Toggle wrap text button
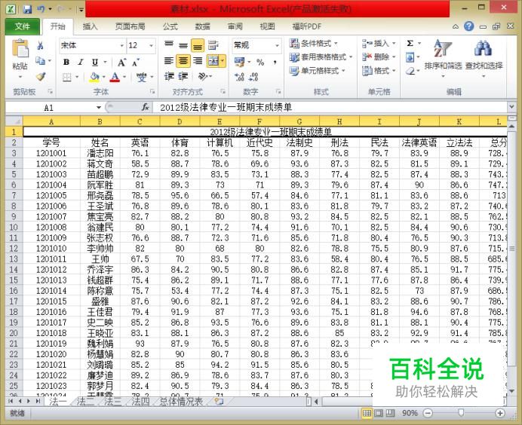This screenshot has height=425, width=522. pyautogui.click(x=213, y=45)
